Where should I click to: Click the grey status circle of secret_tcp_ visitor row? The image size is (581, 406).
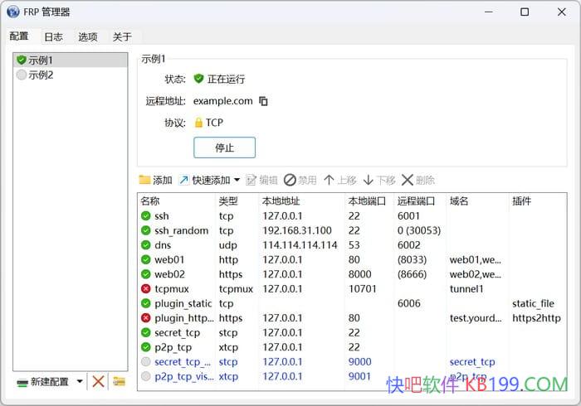point(146,361)
